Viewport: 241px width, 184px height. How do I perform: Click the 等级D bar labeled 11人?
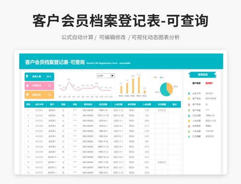click(139, 85)
